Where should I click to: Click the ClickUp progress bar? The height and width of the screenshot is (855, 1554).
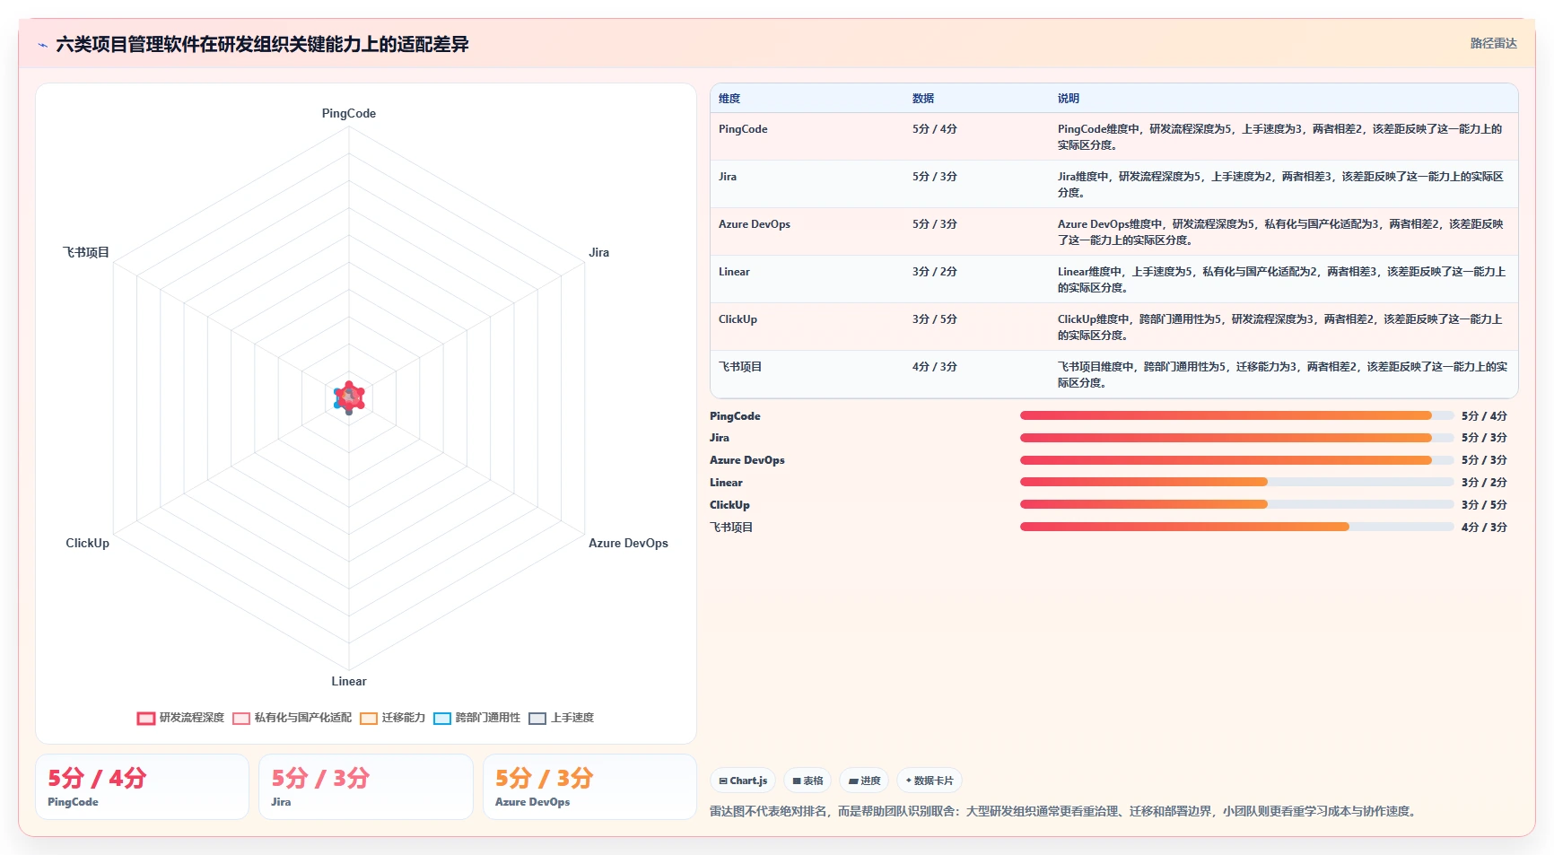(x=1236, y=504)
